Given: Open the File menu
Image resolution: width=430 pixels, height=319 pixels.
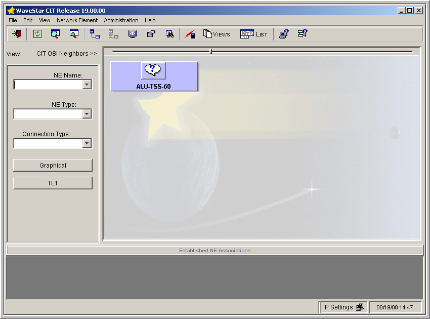Looking at the screenshot, I should tap(13, 20).
